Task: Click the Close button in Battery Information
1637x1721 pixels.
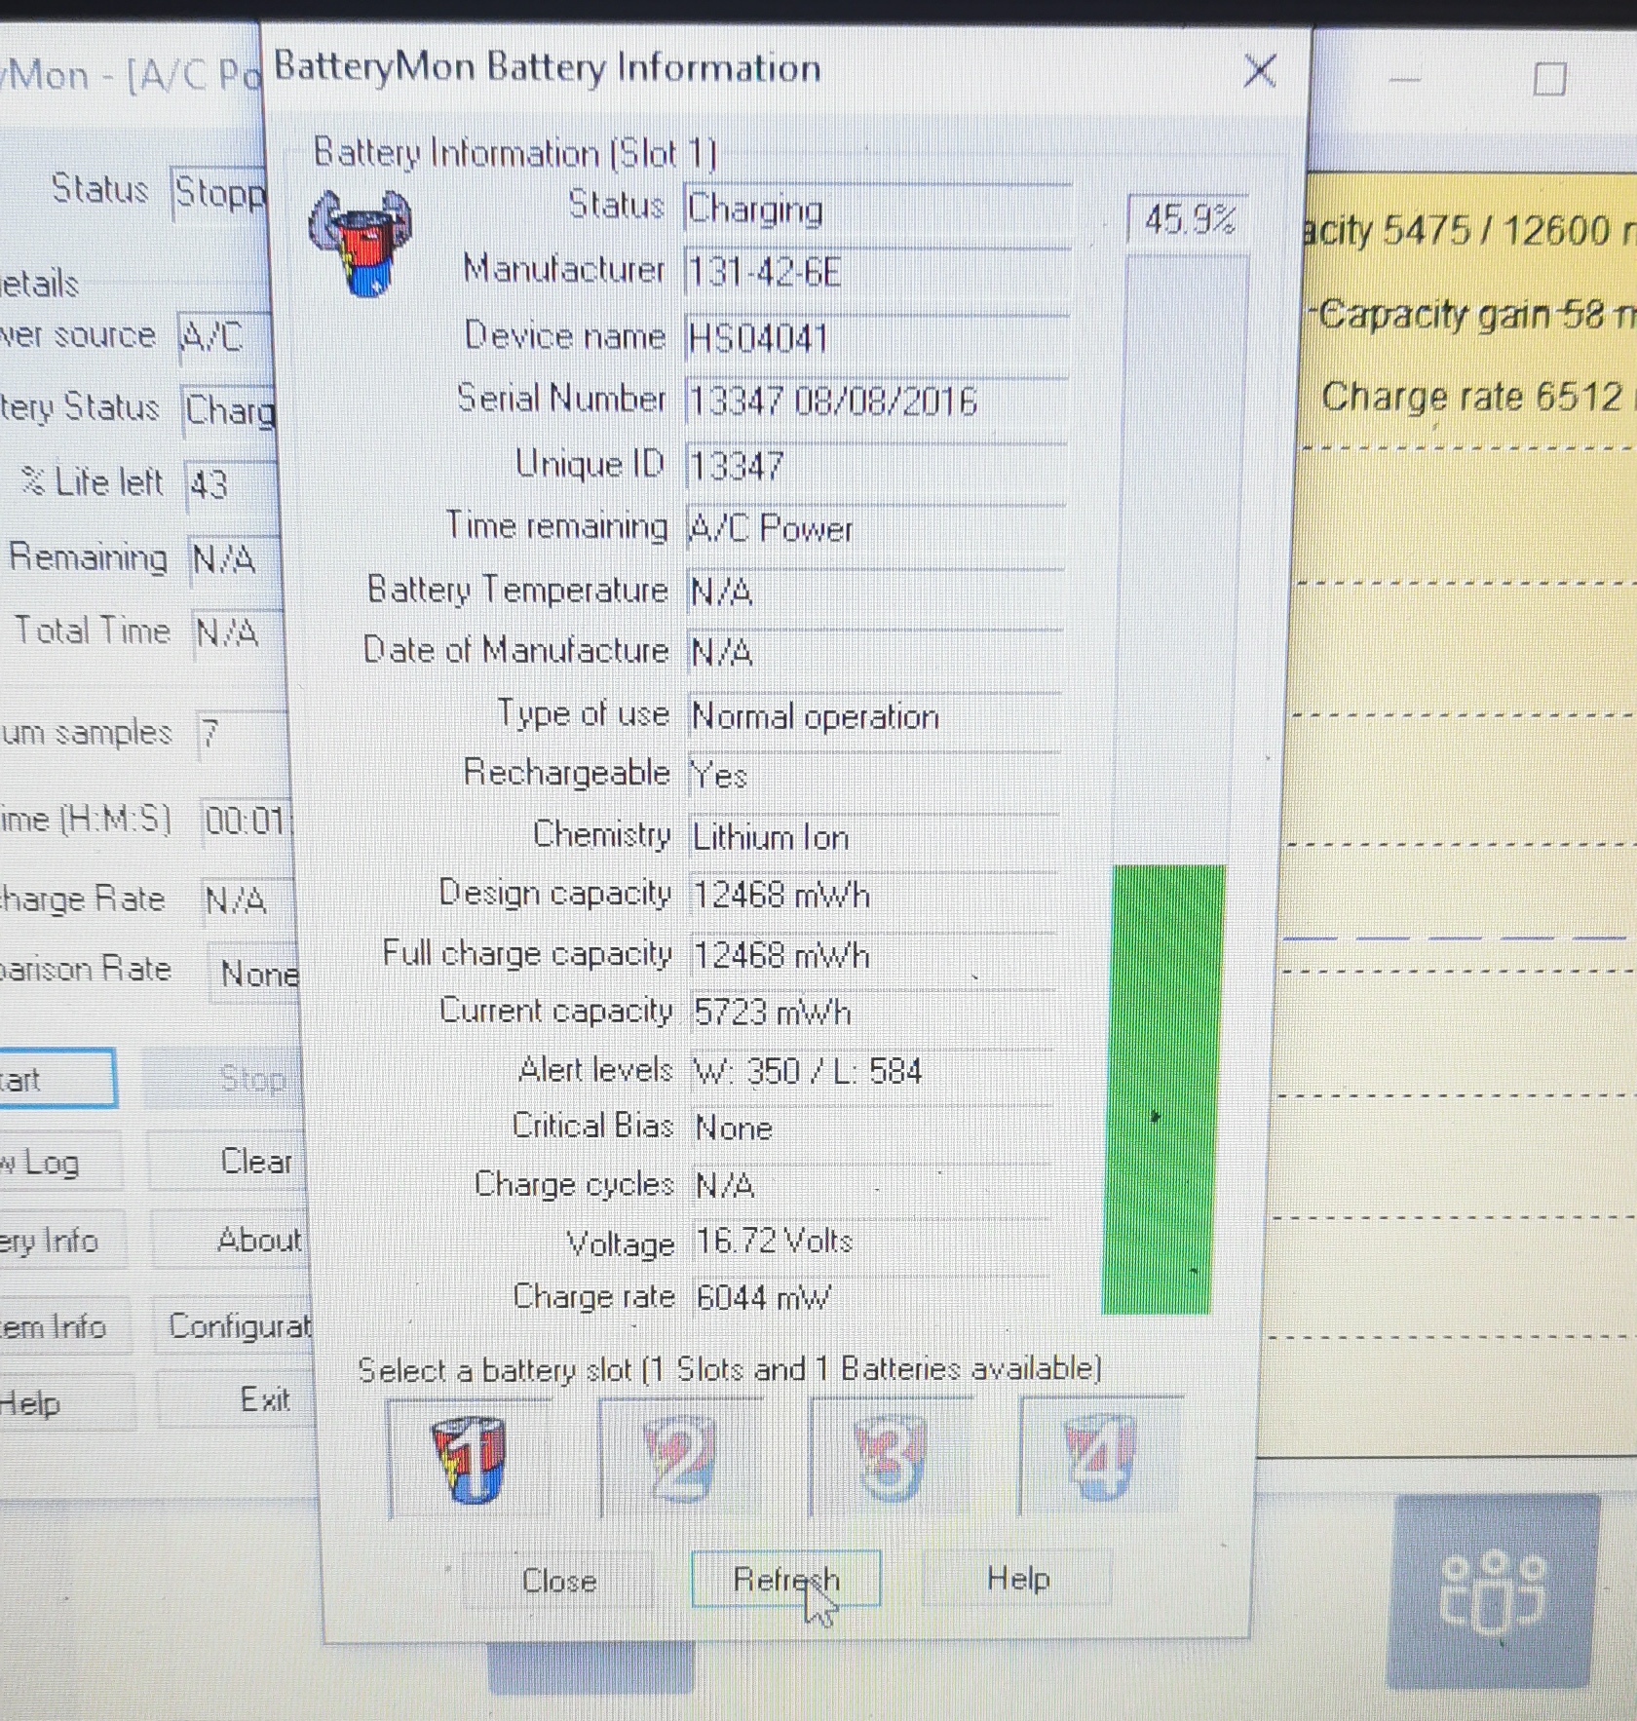Action: [x=559, y=1580]
